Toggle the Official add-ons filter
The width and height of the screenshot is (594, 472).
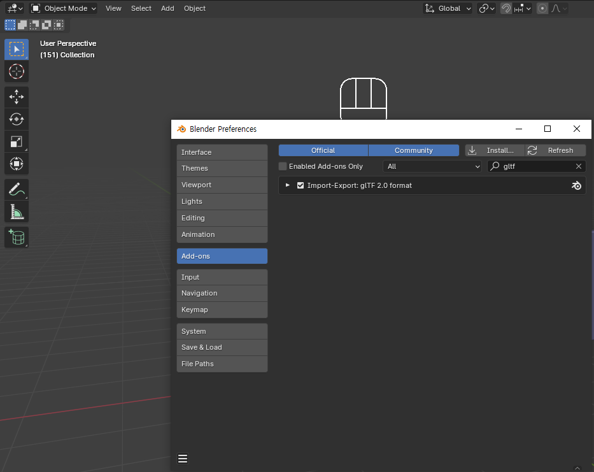[323, 150]
